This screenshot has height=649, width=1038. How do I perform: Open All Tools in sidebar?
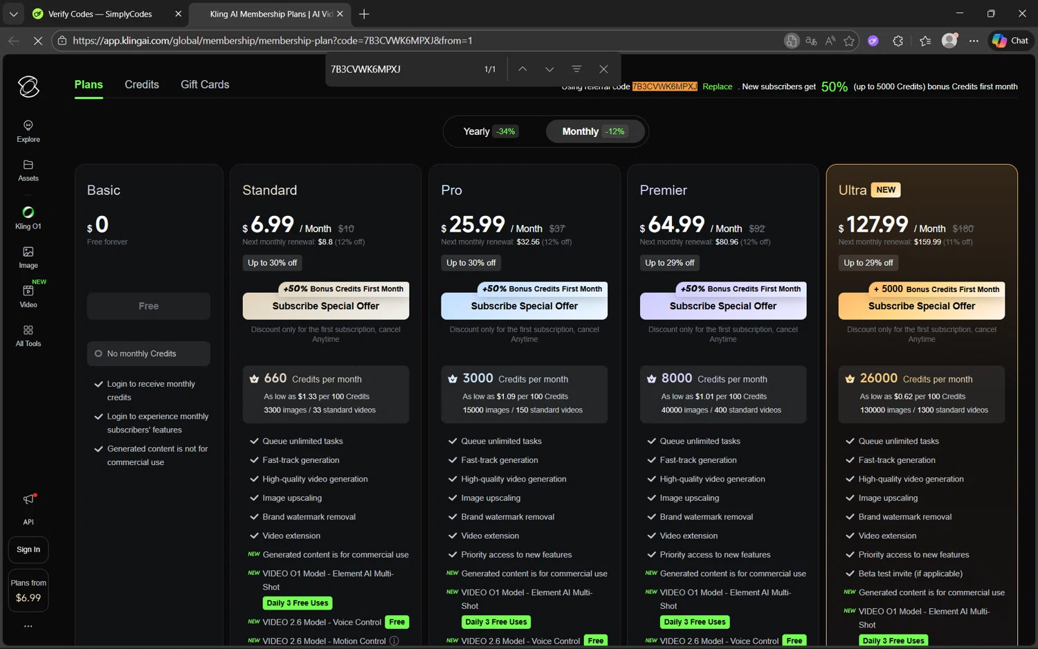28,336
